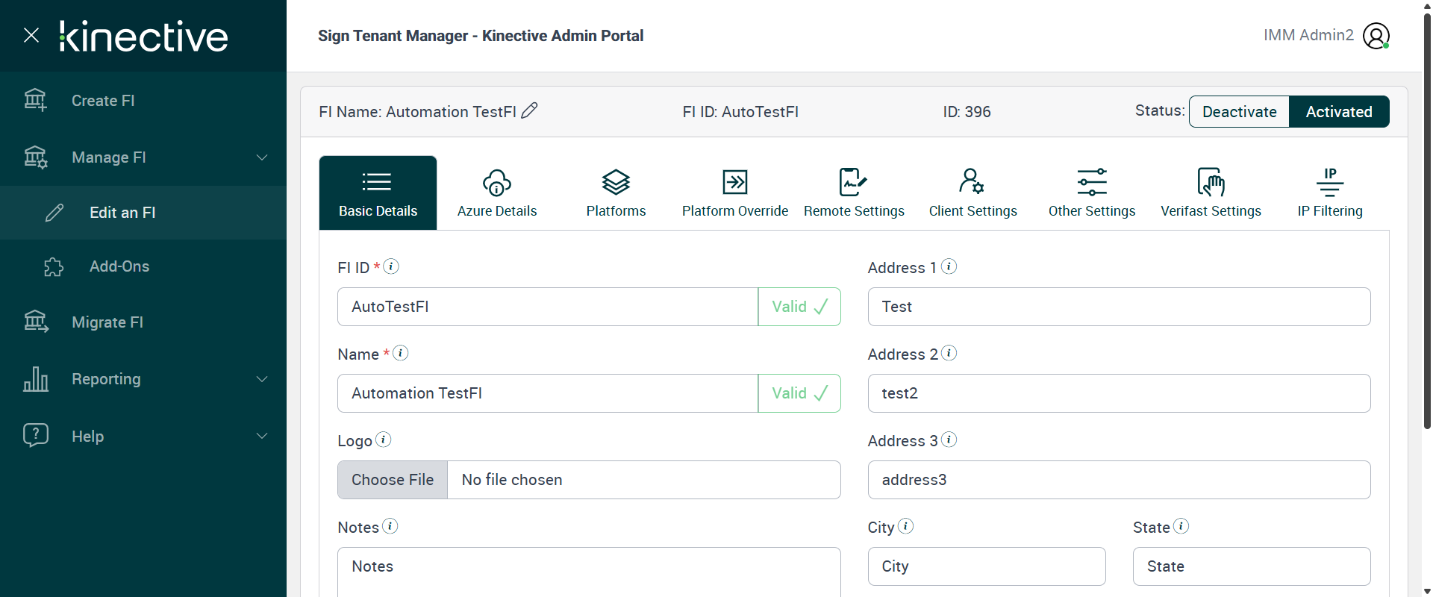Open the Verifast Settings tab
The height and width of the screenshot is (597, 1433).
1211,193
